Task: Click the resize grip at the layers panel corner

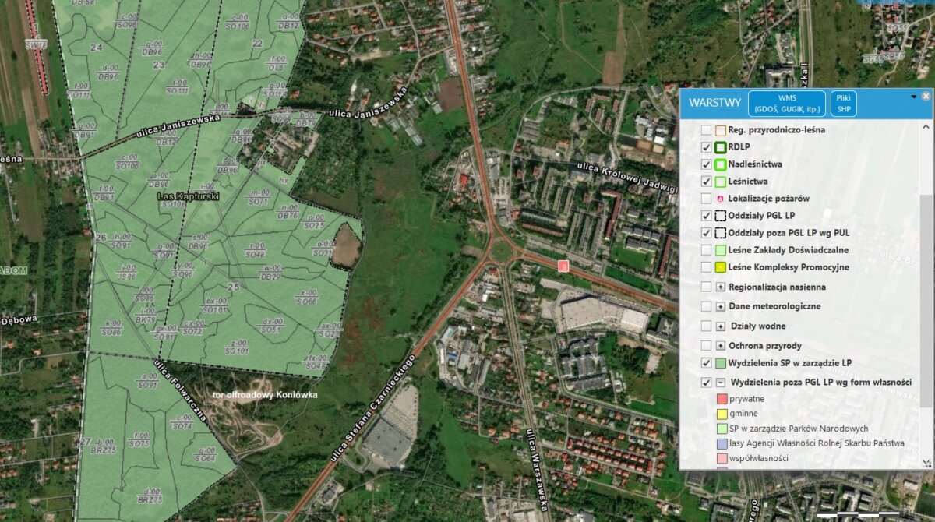Action: [926, 464]
